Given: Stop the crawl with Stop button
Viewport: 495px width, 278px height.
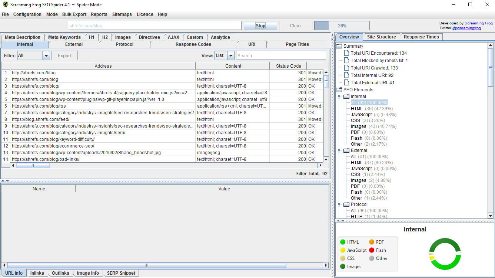Looking at the screenshot, I should [260, 26].
